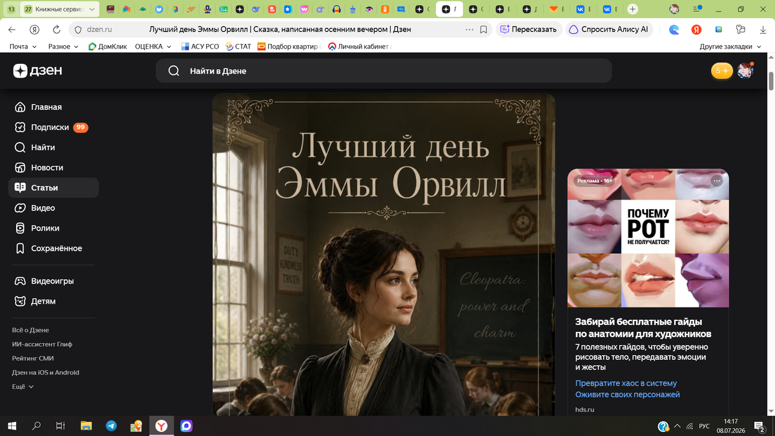Click the page vertical scrollbar thumb
Screen dimensions: 775x436
click(x=770, y=80)
